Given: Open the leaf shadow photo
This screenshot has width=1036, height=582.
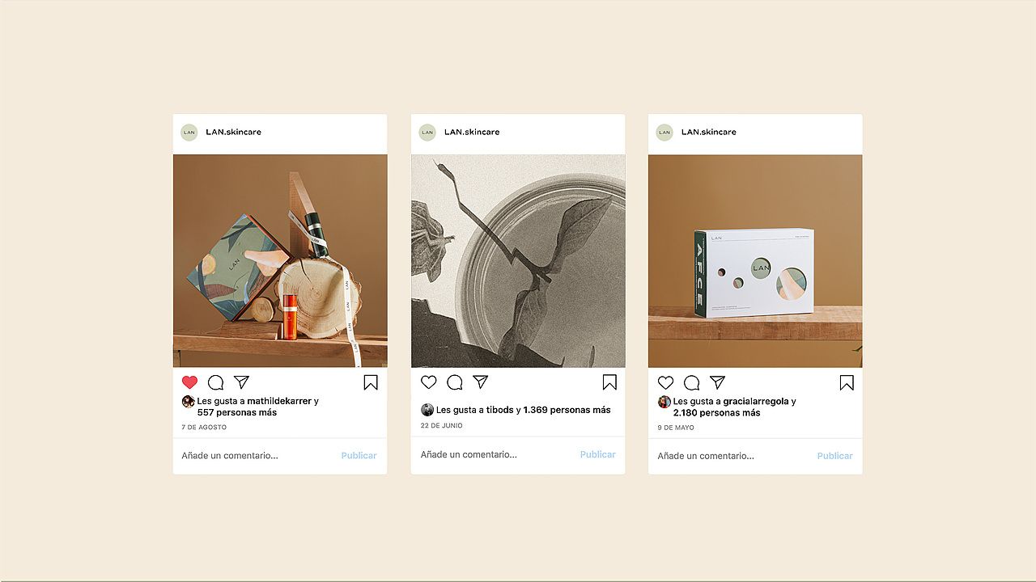Looking at the screenshot, I should [518, 261].
